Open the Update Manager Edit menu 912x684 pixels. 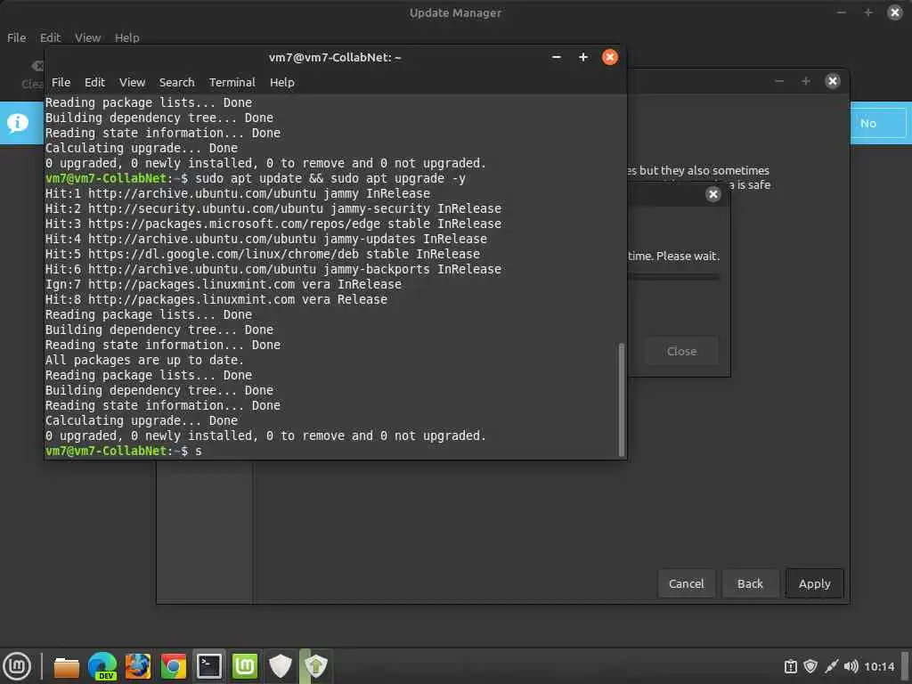pyautogui.click(x=50, y=37)
